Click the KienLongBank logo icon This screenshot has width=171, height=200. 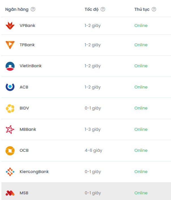(10, 172)
